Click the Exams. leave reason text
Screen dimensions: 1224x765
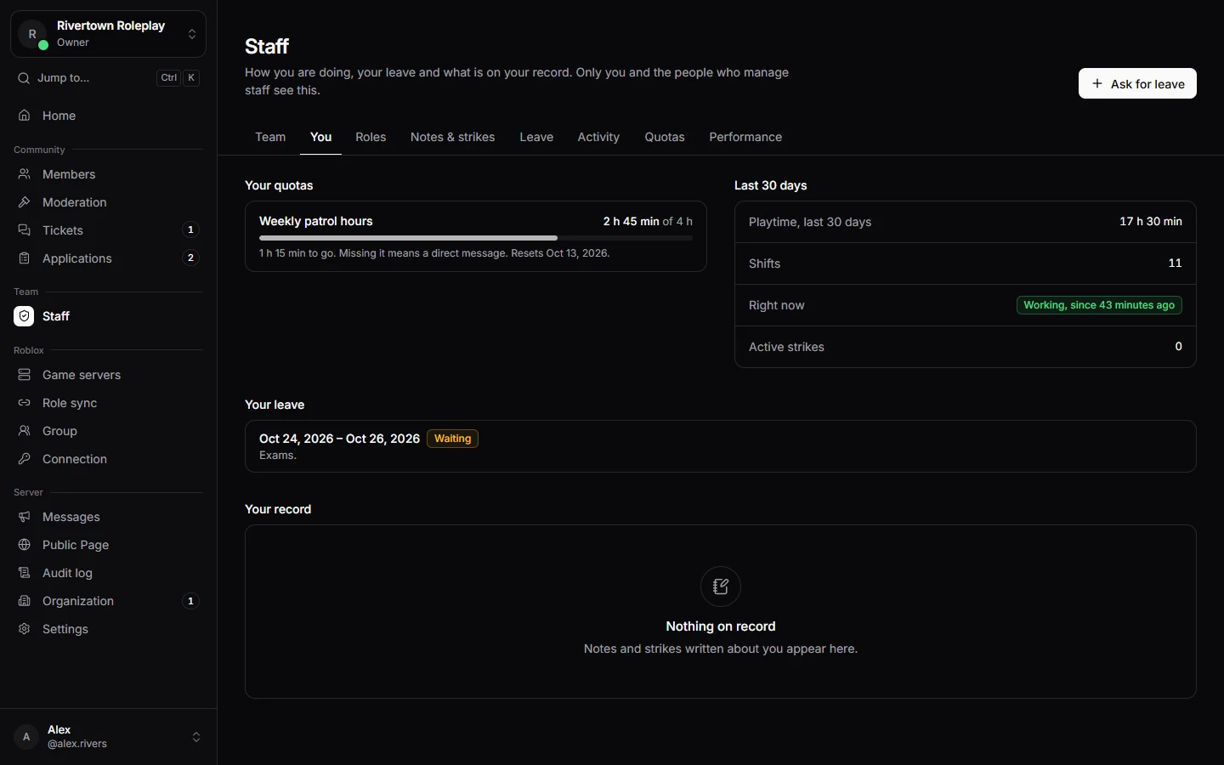click(278, 456)
